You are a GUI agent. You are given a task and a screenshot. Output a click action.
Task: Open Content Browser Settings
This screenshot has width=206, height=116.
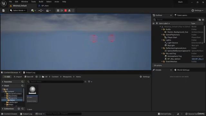[145, 77]
